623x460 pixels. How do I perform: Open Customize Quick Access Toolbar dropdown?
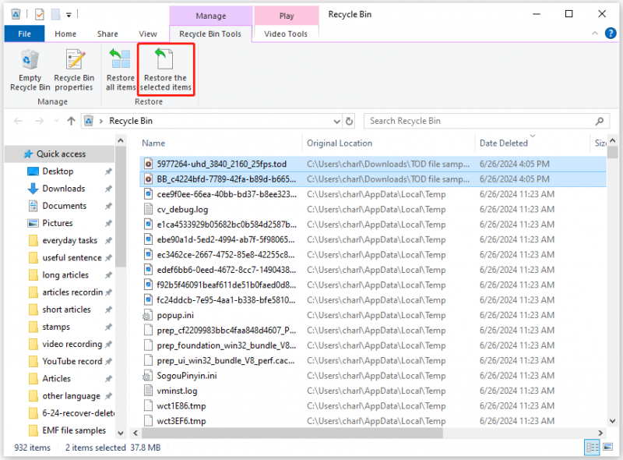[x=69, y=15]
